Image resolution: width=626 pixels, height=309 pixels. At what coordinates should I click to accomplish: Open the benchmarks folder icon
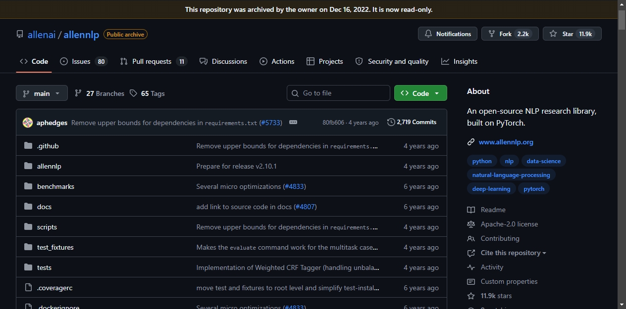tap(28, 186)
